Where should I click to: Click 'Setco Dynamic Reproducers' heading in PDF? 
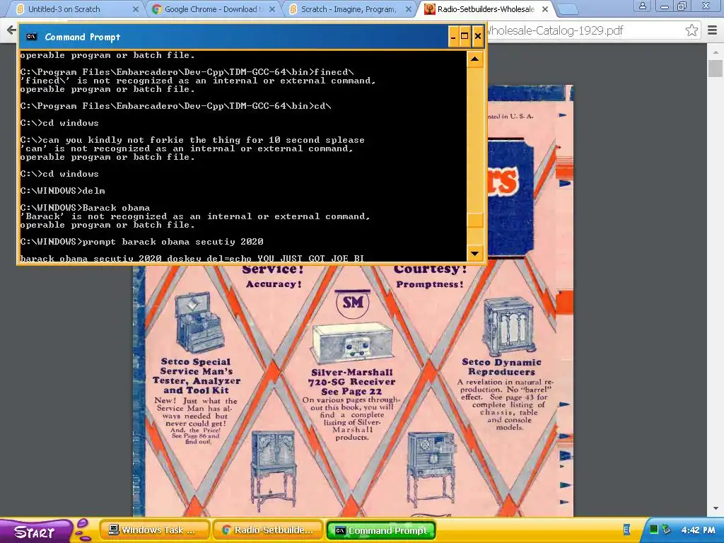501,367
